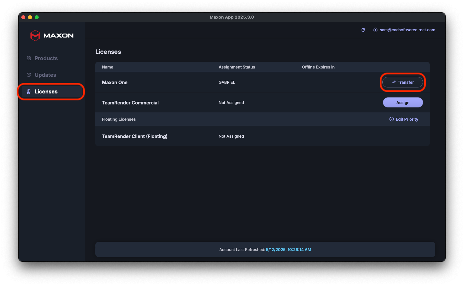Select the TeamRender Client (Floating) row

point(135,136)
